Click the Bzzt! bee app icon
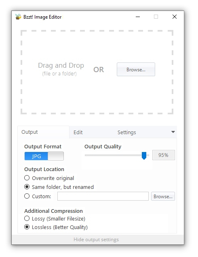 [x=18, y=17]
